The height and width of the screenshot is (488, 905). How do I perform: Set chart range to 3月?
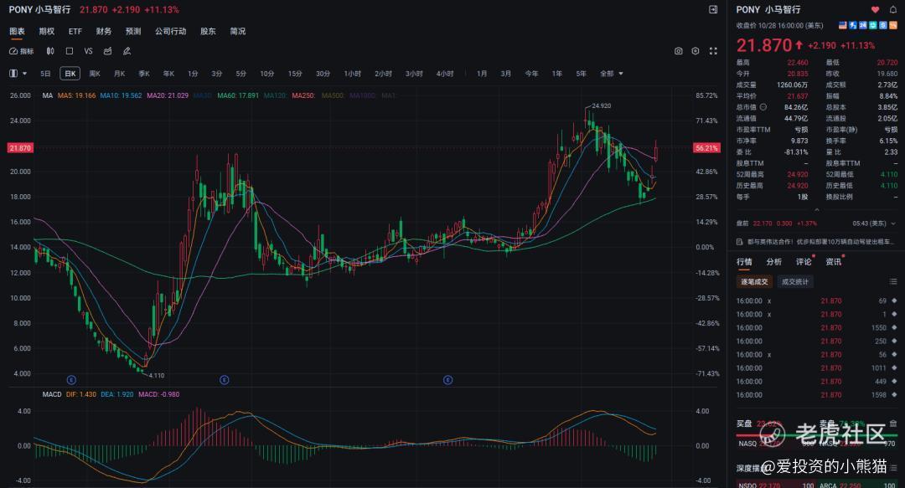tap(506, 74)
